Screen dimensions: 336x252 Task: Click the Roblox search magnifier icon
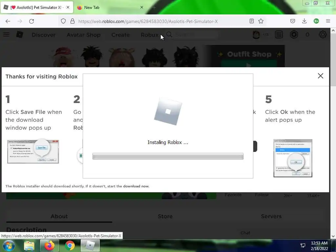click(x=169, y=34)
